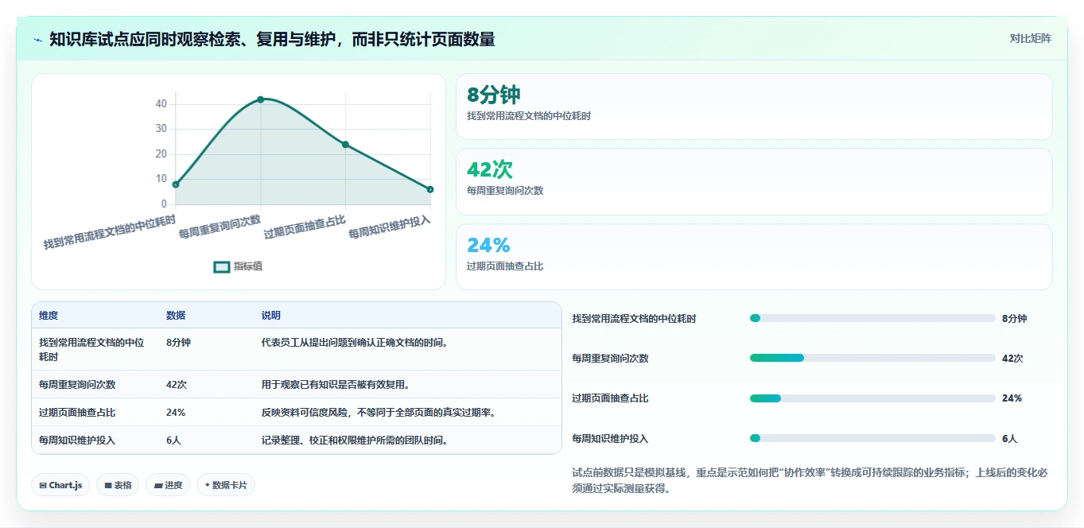Click chart axis label 每周重复询问次数
The height and width of the screenshot is (528, 1084).
220,227
